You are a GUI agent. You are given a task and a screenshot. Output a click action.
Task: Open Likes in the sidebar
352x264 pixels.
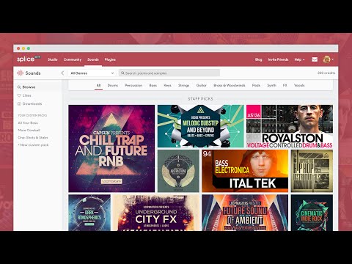(x=27, y=95)
